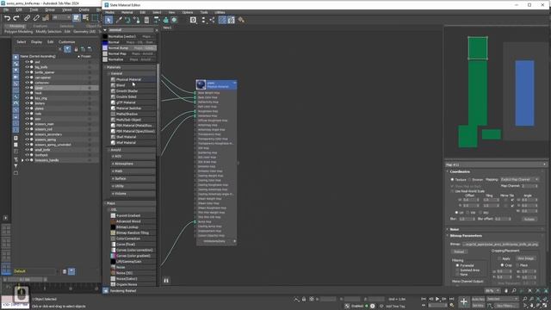Toggle the Parameter Editor panel icon
Screen dimensions: 551x310
click(x=231, y=20)
